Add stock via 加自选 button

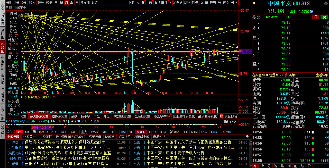tap(178, 3)
